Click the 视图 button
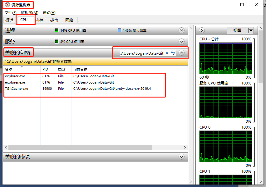This screenshot has height=187, width=266. click(237, 30)
